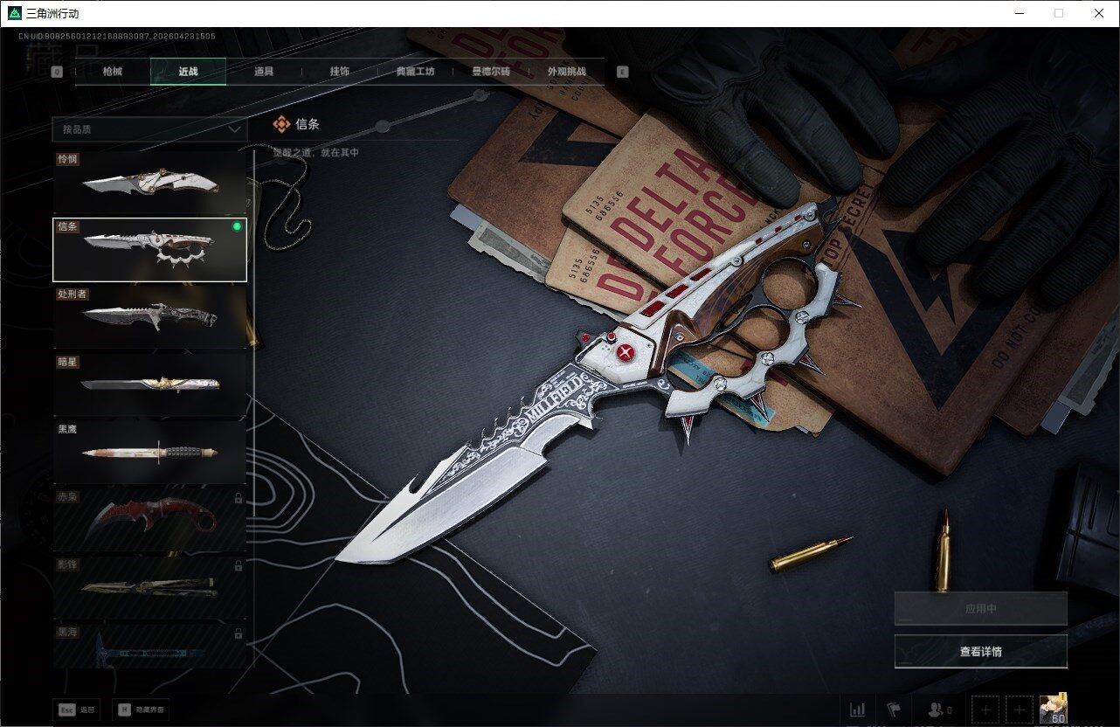The image size is (1120, 727).
Task: Click the orange quality icon beside 信条 title
Action: [281, 124]
